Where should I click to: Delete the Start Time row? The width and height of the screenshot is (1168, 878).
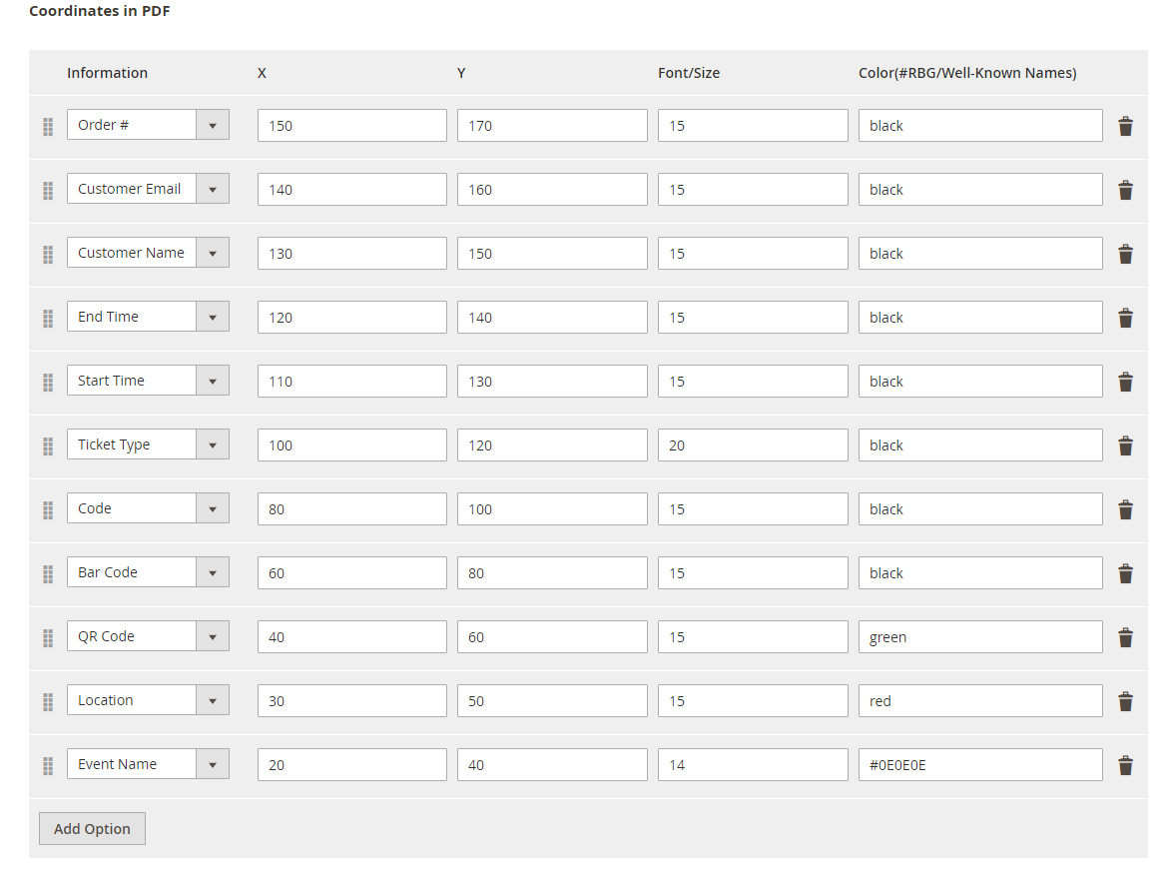click(1125, 383)
